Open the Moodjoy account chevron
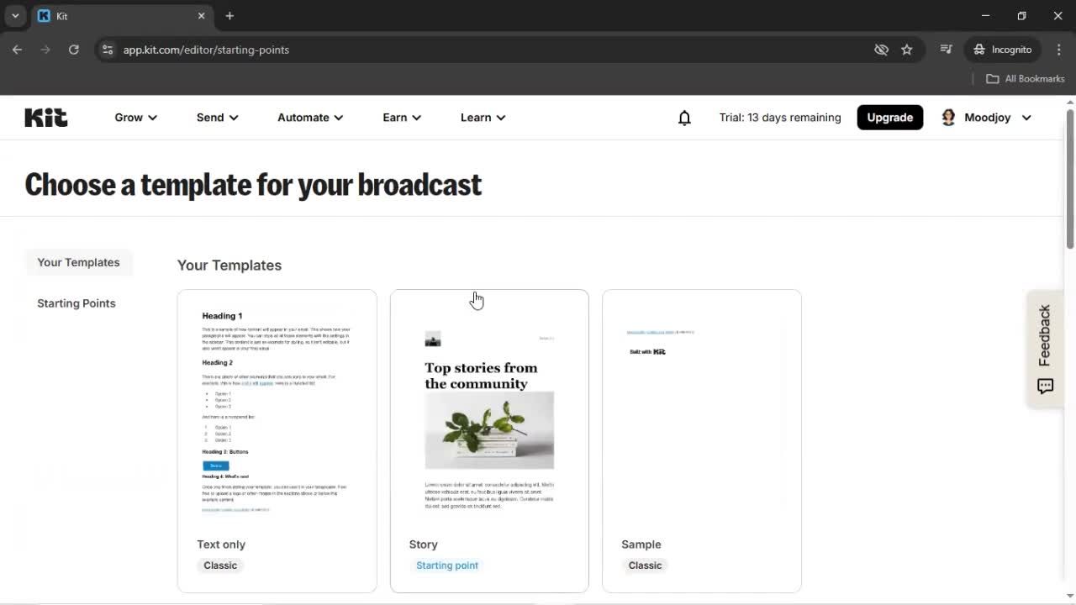This screenshot has height=605, width=1076. pyautogui.click(x=1026, y=118)
